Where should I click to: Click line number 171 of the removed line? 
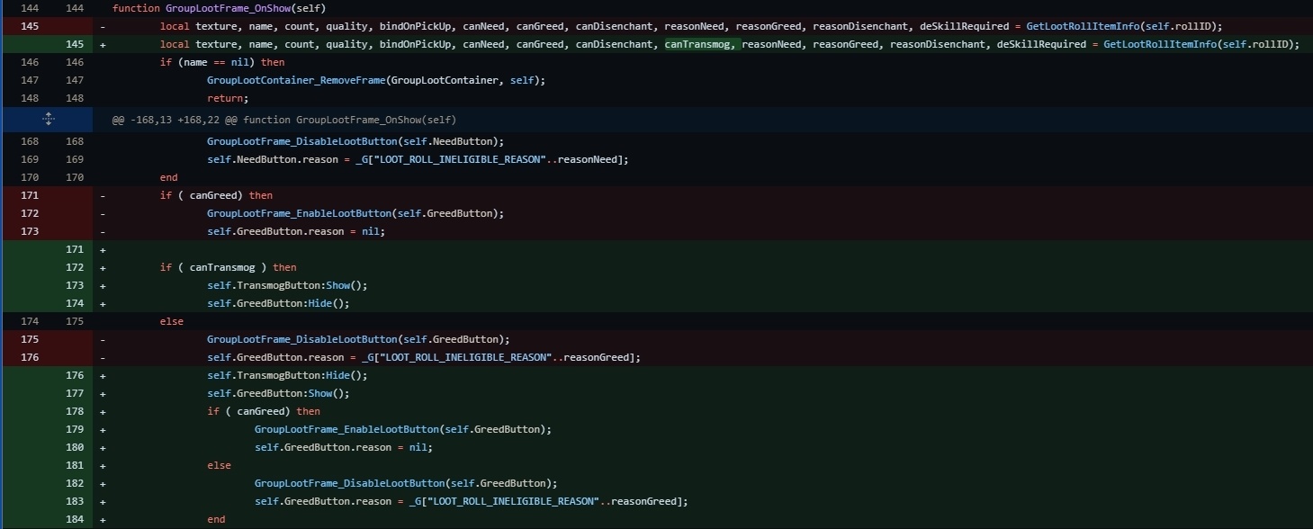pyautogui.click(x=29, y=195)
